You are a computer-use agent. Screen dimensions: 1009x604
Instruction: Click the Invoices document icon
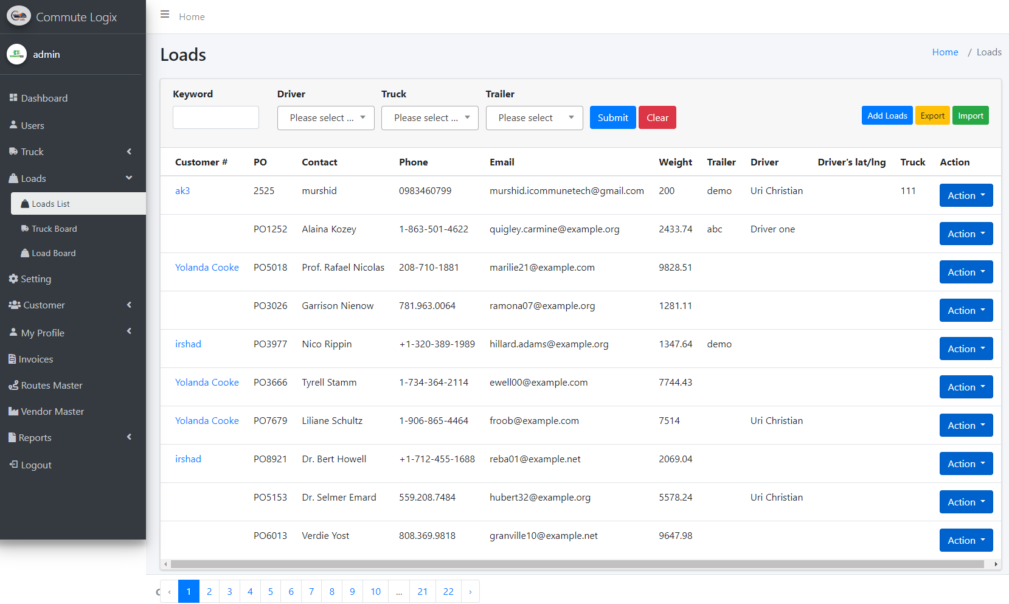click(12, 359)
